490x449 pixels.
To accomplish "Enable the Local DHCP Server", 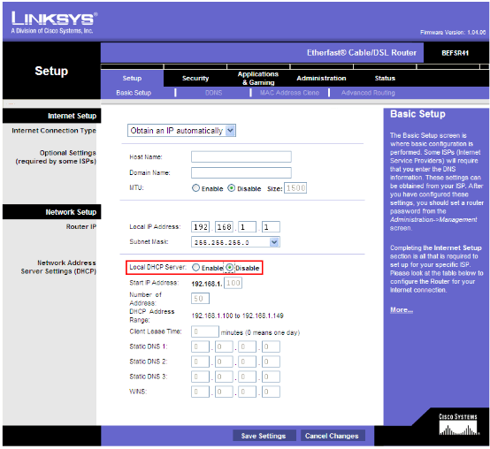I will [x=196, y=267].
